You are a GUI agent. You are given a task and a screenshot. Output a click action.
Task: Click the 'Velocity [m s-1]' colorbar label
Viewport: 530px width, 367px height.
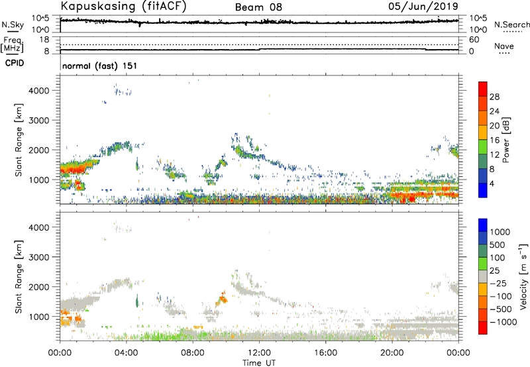(524, 276)
